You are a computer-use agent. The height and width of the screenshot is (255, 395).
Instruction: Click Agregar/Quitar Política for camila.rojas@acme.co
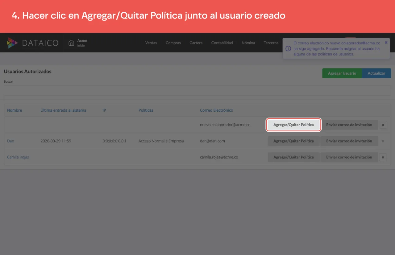click(x=293, y=157)
